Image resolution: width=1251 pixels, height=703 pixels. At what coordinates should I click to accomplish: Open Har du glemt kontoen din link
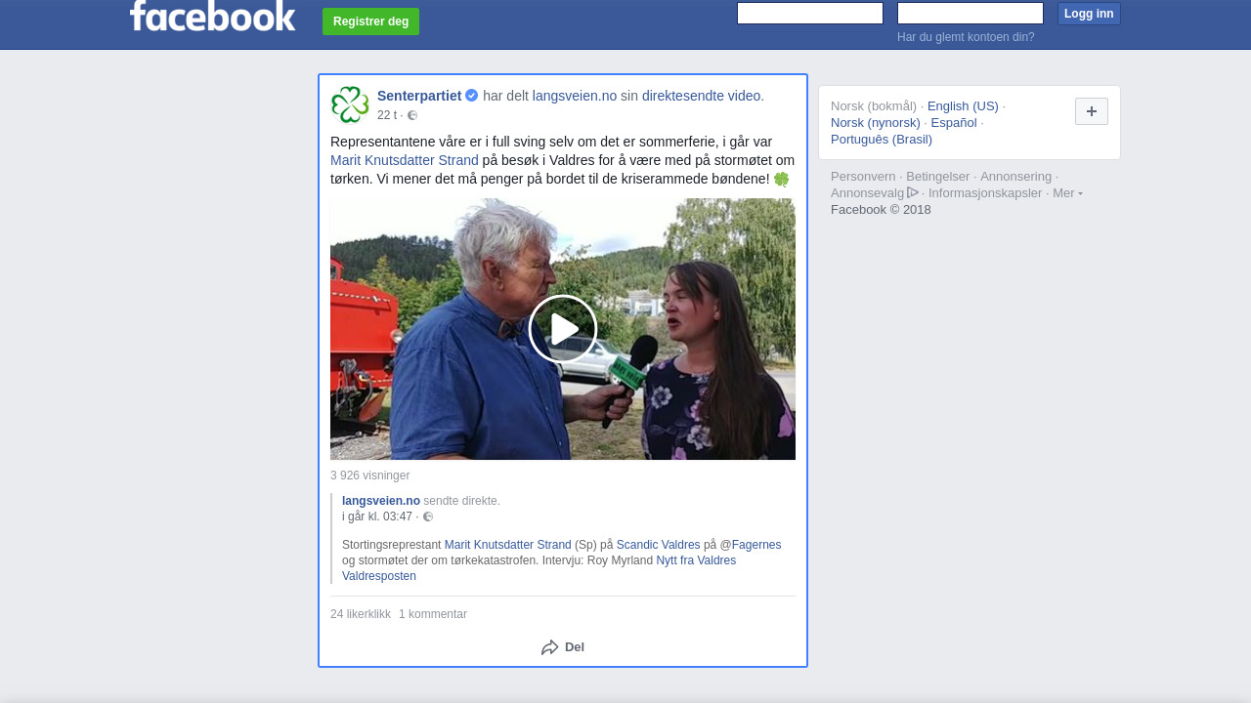click(x=966, y=37)
